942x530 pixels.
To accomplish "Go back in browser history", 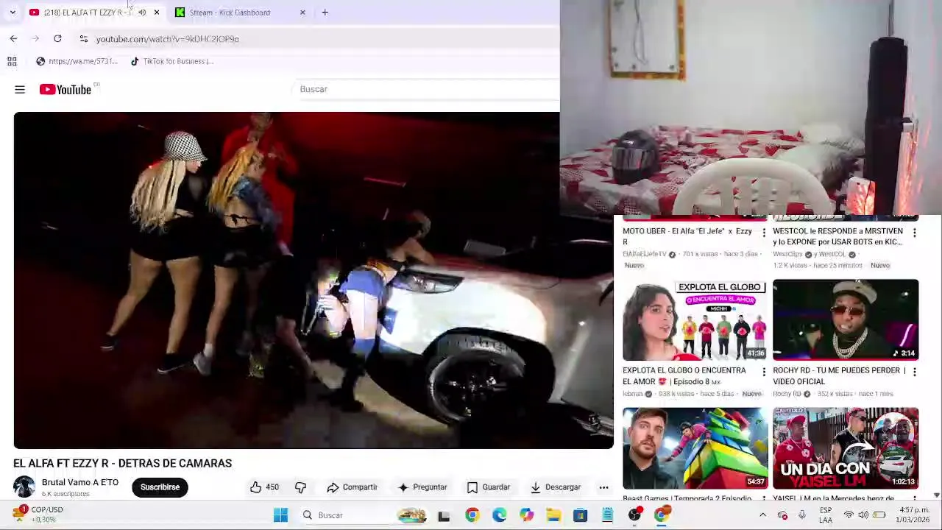I will tap(13, 39).
